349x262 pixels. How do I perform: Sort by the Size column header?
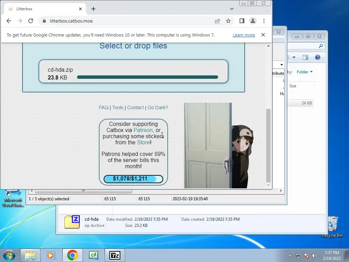[293, 86]
